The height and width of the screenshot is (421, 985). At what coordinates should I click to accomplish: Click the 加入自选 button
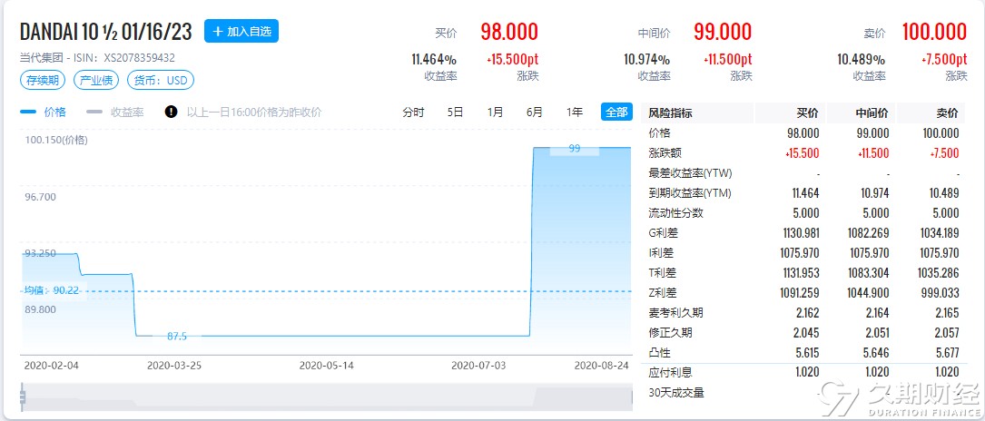click(x=241, y=31)
